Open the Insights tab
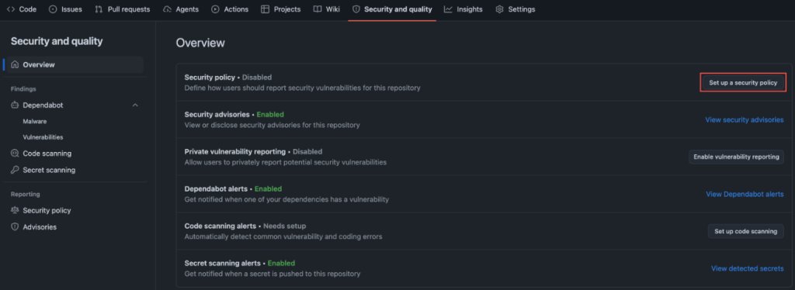 (x=463, y=9)
